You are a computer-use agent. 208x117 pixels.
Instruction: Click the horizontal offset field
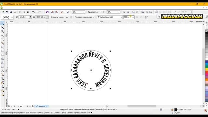40,17
